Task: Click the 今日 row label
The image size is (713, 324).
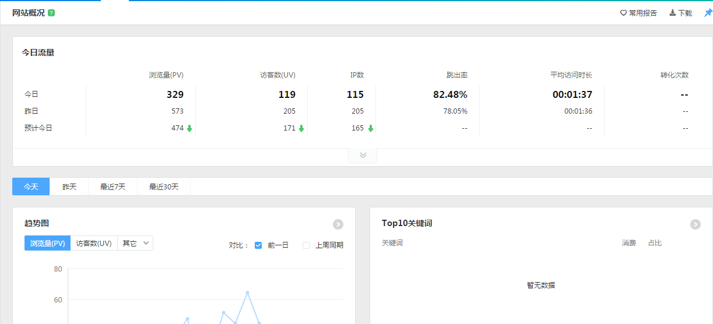Action: coord(31,94)
